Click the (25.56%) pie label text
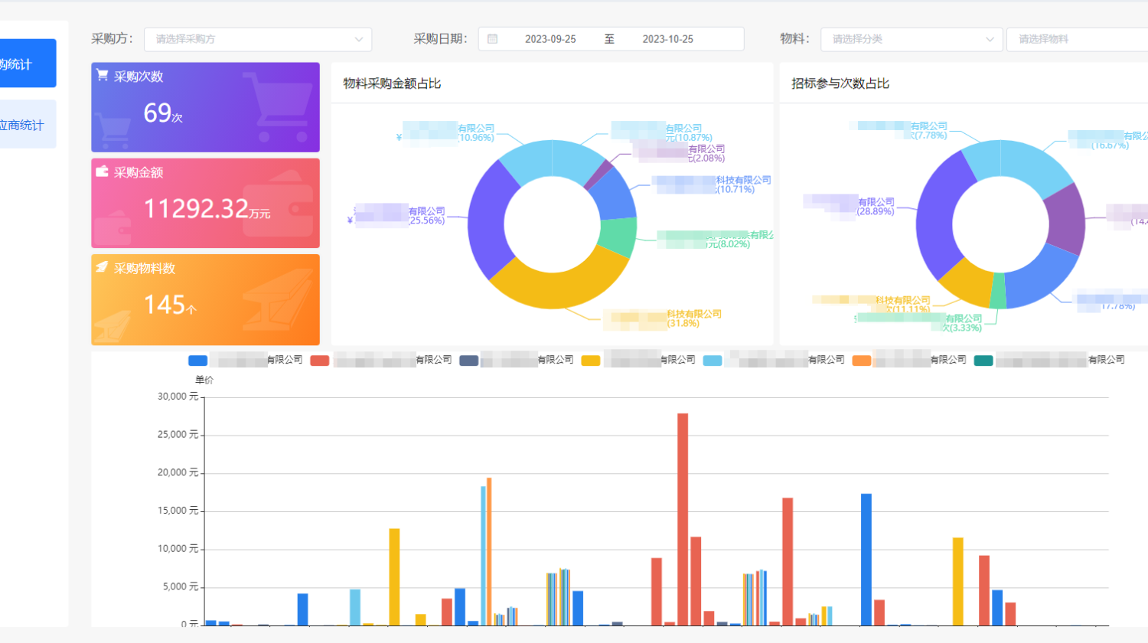This screenshot has height=643, width=1148. tap(426, 220)
